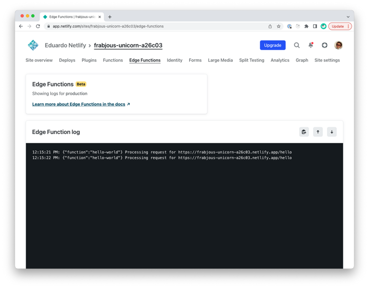The image size is (369, 288).
Task: Switch to Large Media tab
Action: click(x=220, y=60)
